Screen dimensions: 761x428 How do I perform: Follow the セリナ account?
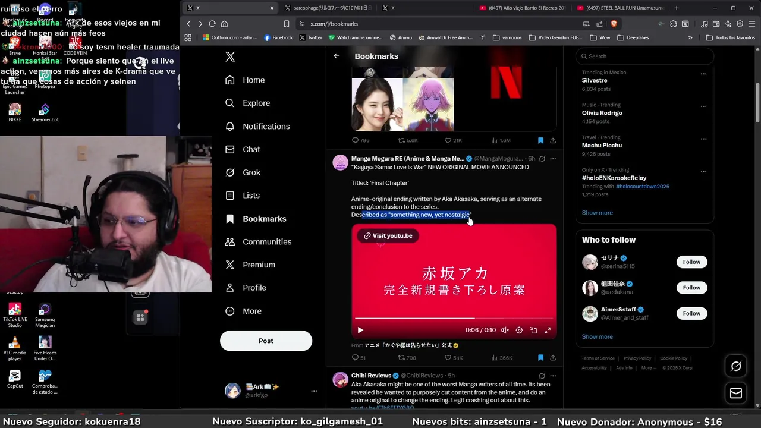(691, 262)
